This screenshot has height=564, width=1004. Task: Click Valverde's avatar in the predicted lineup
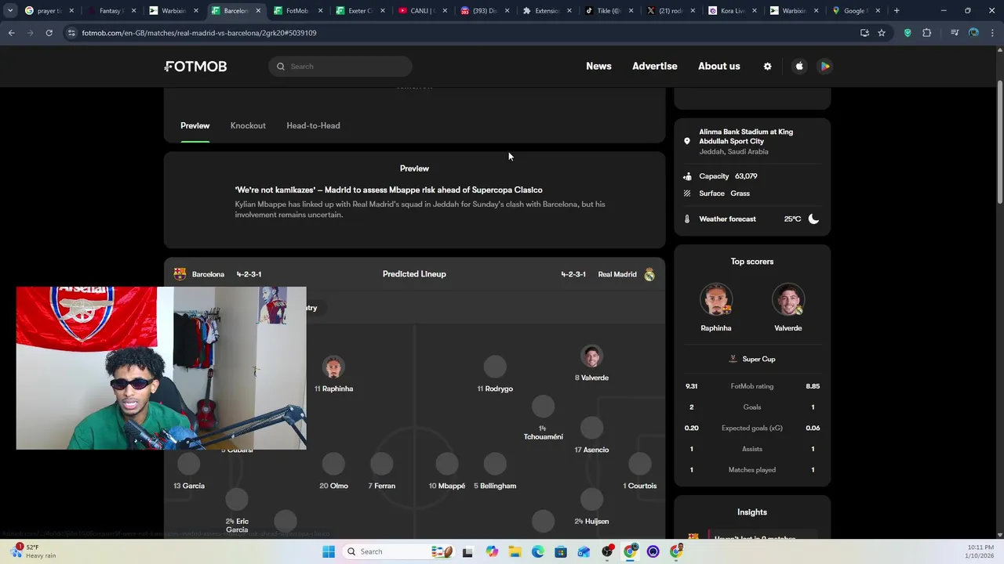click(592, 356)
